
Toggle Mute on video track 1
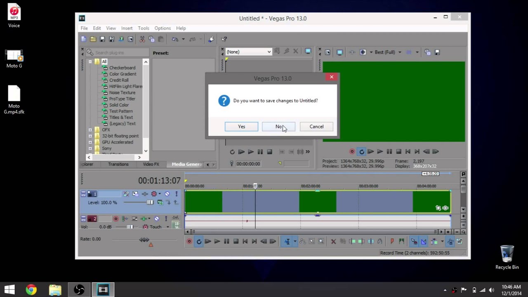167,194
